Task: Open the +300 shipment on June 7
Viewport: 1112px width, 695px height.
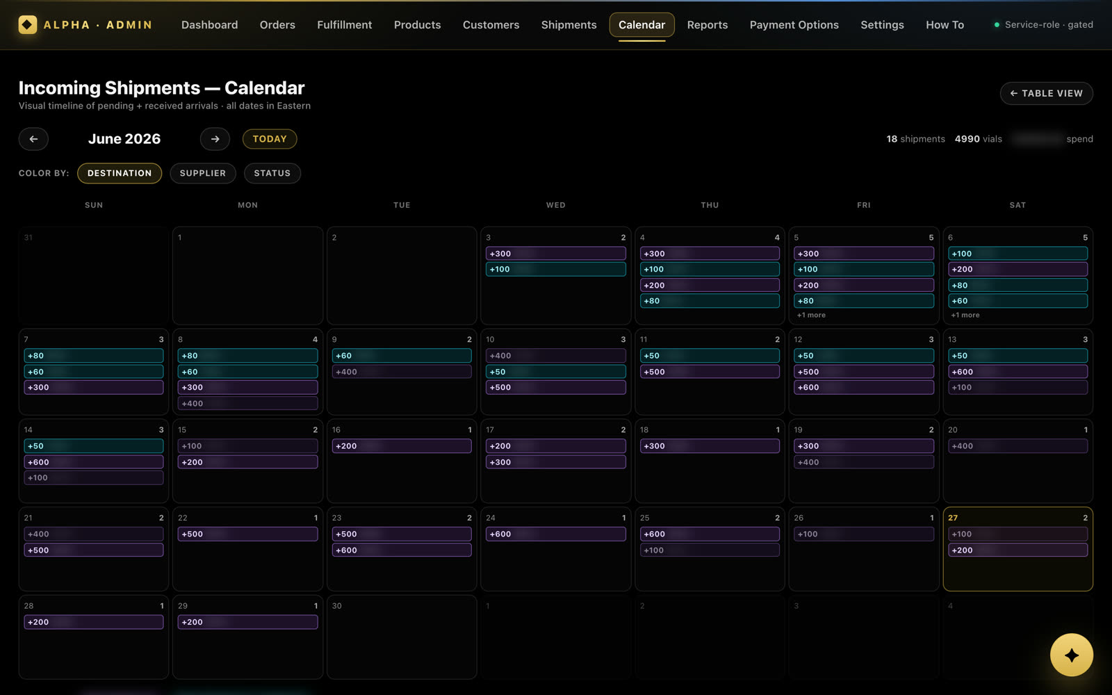Action: pyautogui.click(x=94, y=387)
